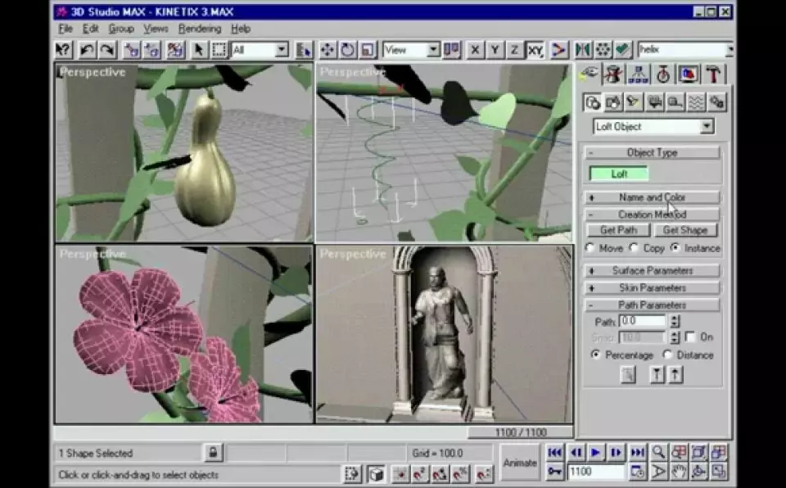Click the Array icon in the toolbar

[x=603, y=50]
